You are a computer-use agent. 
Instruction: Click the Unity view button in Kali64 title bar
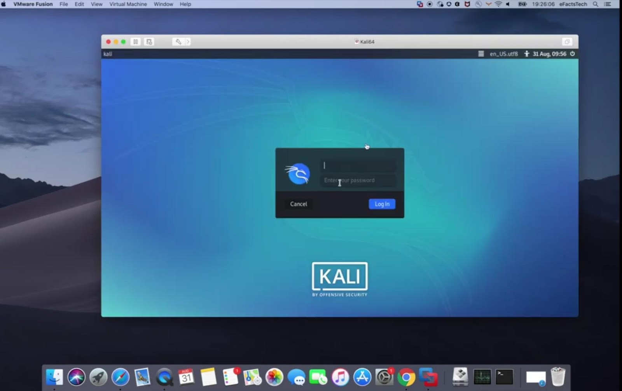pyautogui.click(x=567, y=42)
